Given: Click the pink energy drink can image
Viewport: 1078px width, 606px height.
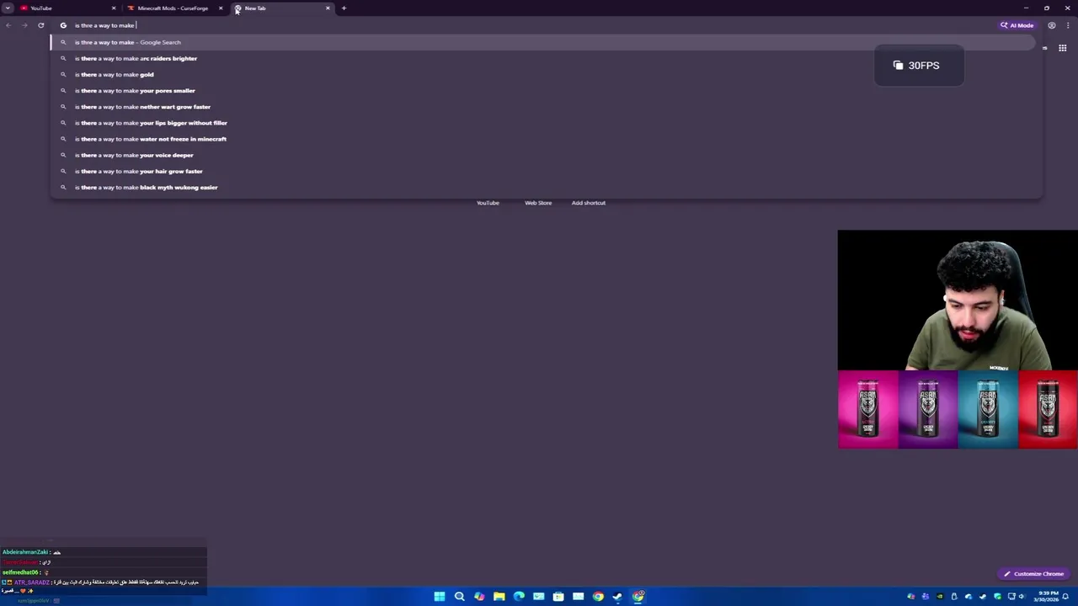Looking at the screenshot, I should [867, 409].
